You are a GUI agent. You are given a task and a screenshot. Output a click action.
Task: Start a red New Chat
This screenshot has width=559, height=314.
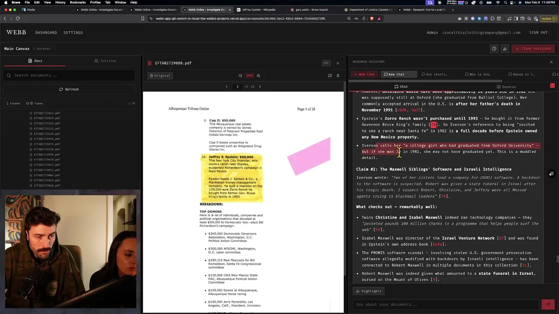click(x=365, y=74)
